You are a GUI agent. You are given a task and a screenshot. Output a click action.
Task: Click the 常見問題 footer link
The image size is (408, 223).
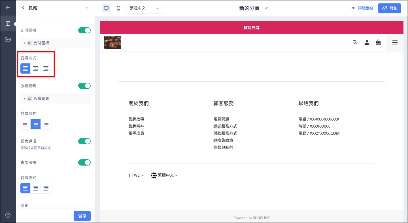[x=221, y=119]
